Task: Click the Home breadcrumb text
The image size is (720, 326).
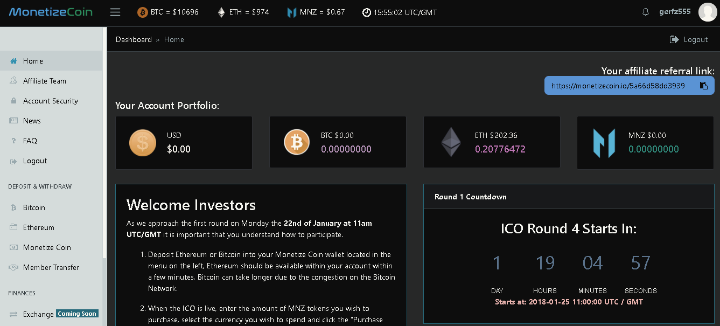Action: (174, 39)
